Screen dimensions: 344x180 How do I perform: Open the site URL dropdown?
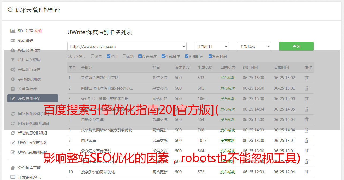(x=127, y=46)
